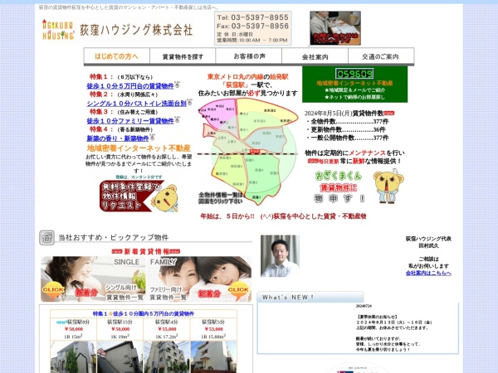498x373 pixels.
Task: Click the yellow top region of area map
Action: click(266, 116)
